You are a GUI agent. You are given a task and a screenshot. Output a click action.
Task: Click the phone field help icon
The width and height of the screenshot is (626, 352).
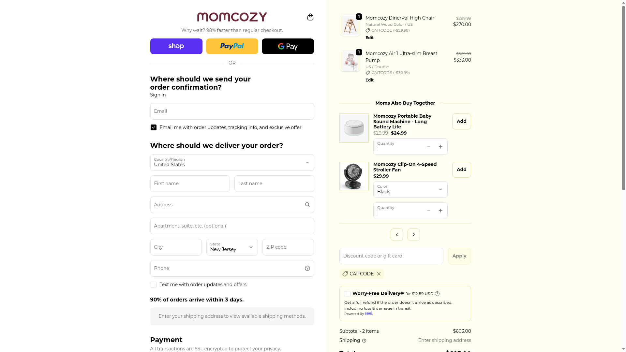point(307,268)
